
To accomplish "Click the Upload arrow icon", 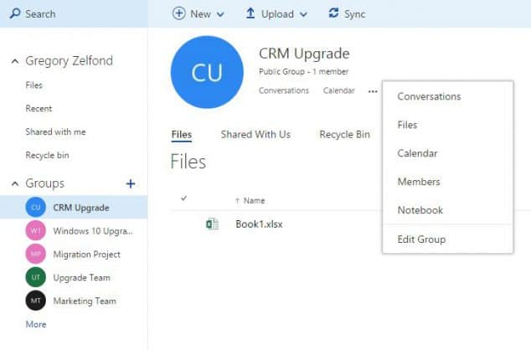I will [250, 13].
